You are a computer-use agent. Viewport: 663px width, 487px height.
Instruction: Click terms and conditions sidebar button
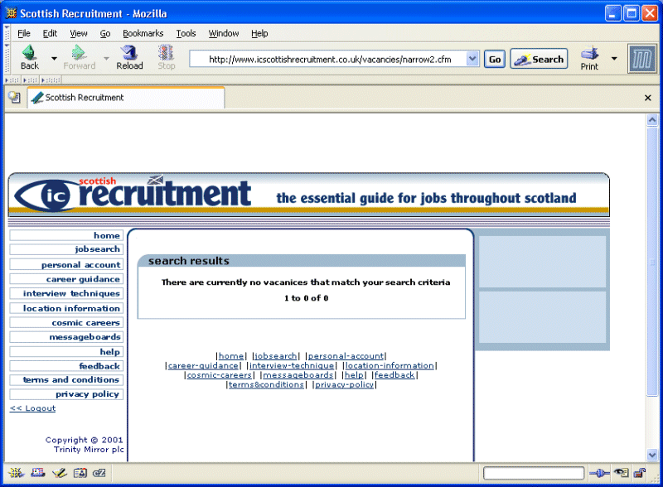pos(66,379)
